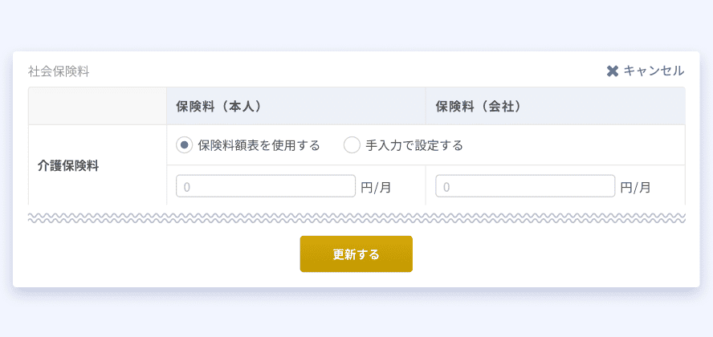Click the empty top-left table header cell

pos(97,106)
